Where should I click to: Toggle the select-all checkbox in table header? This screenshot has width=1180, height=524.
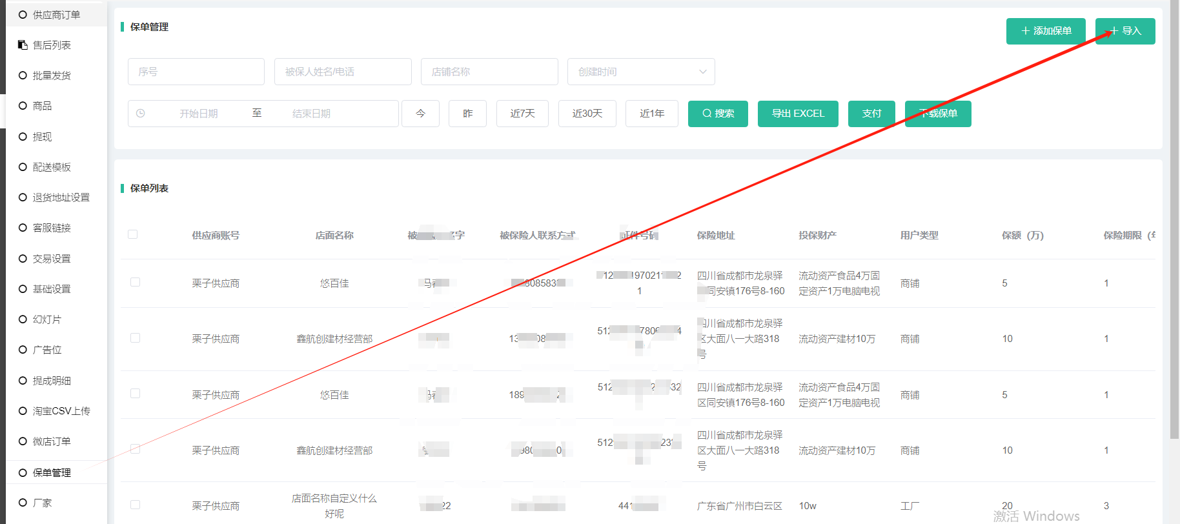coord(133,234)
